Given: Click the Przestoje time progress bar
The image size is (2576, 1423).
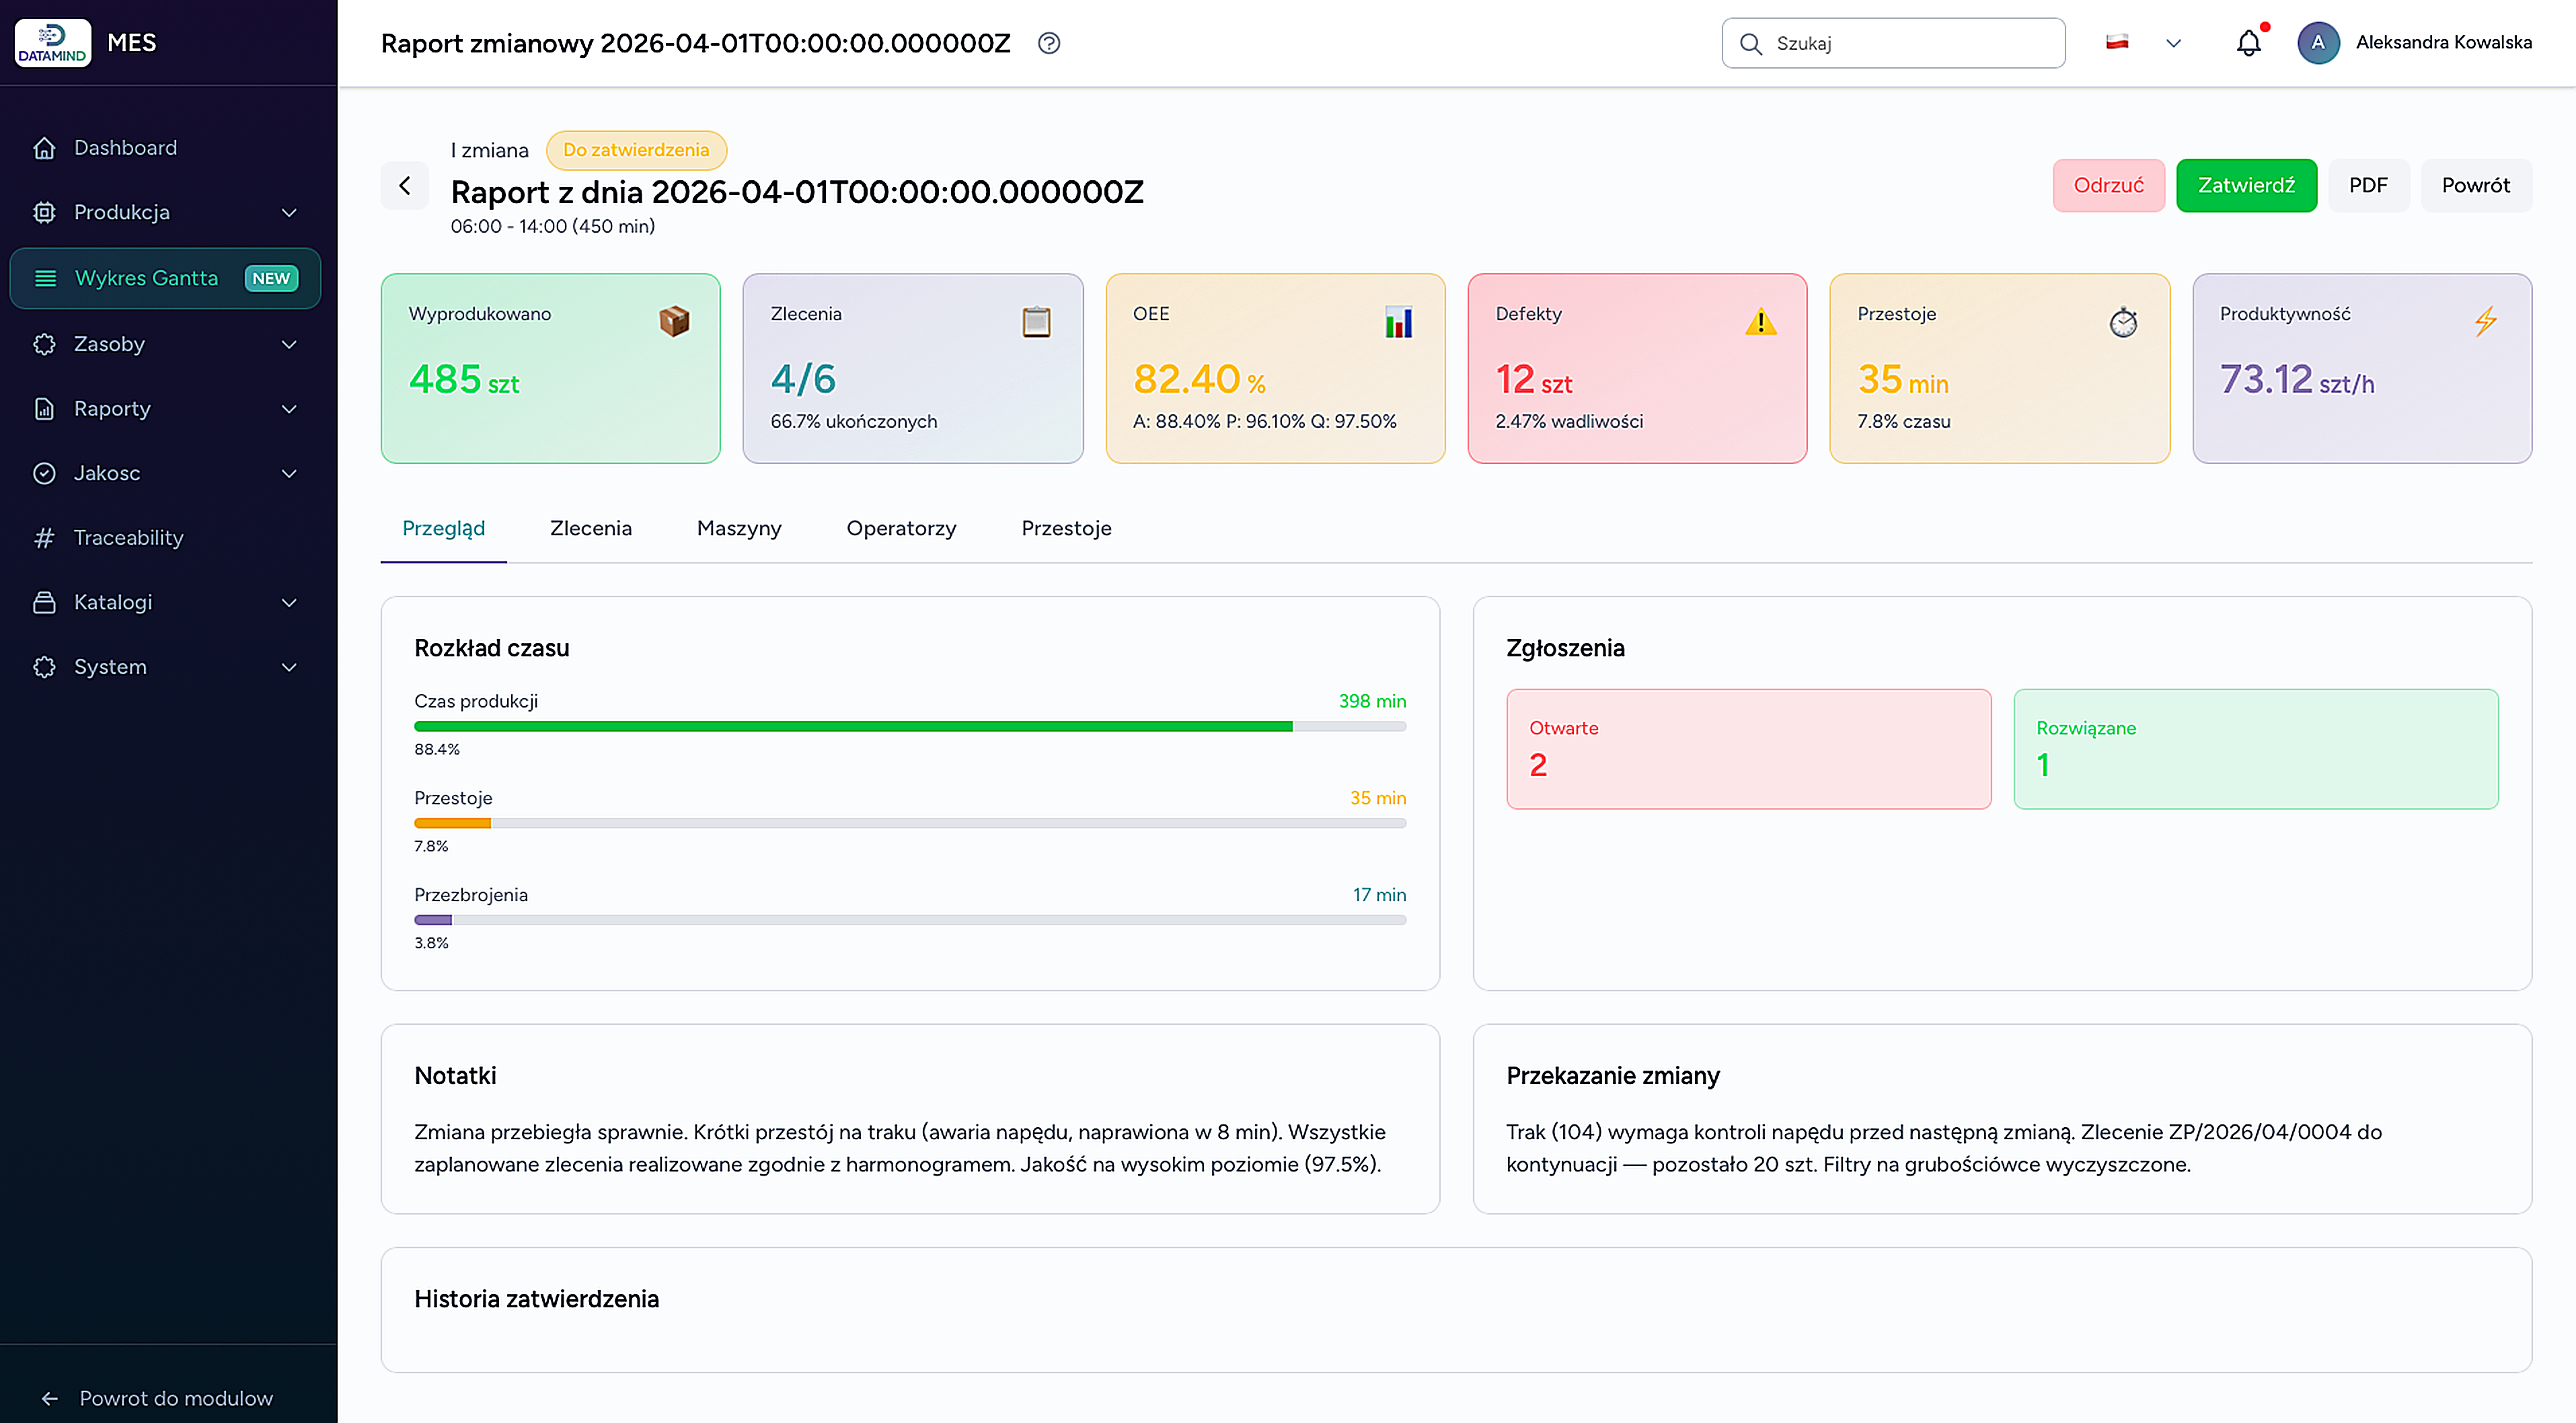Looking at the screenshot, I should 910,824.
